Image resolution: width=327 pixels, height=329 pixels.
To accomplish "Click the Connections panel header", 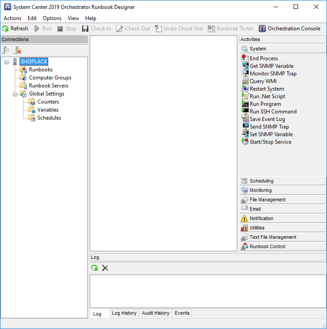I will pyautogui.click(x=44, y=39).
